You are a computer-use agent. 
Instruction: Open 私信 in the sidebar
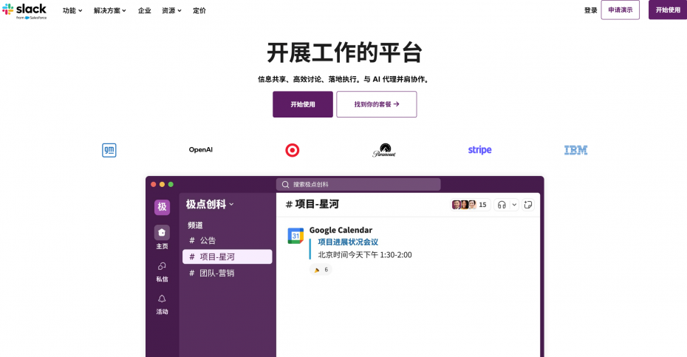pos(162,271)
